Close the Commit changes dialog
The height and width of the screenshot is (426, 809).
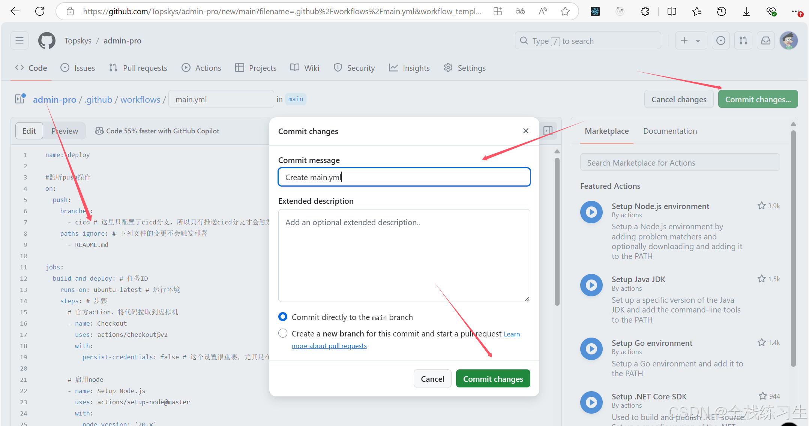coord(525,131)
